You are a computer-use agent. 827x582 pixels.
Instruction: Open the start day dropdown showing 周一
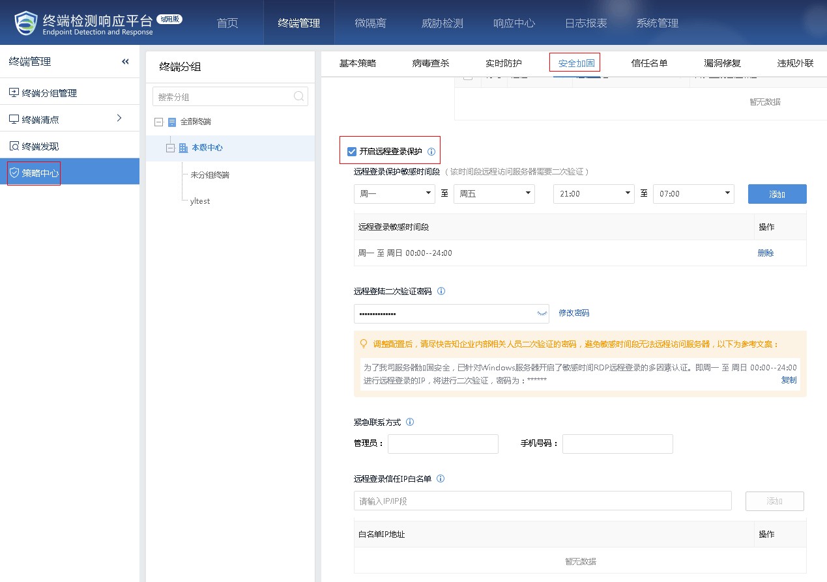(394, 194)
